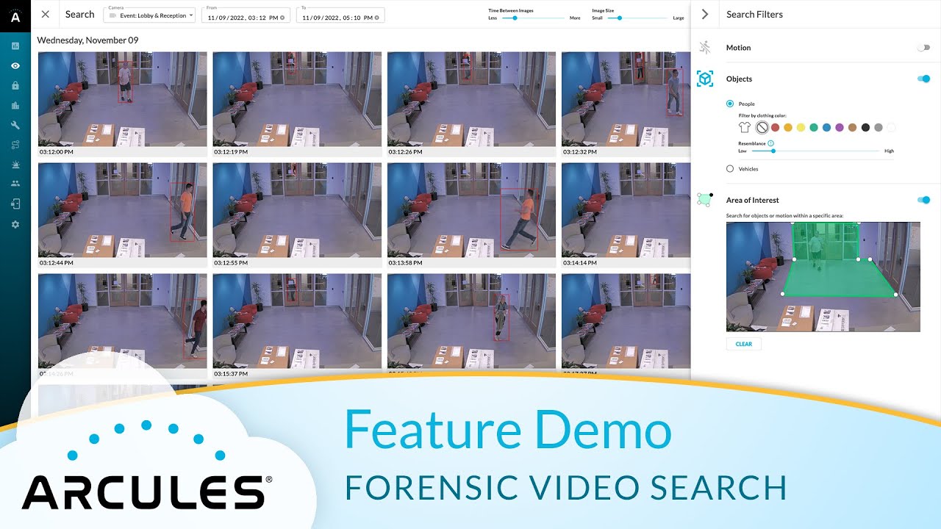Open the eye video monitoring icon in sidebar
941x529 pixels.
15,66
